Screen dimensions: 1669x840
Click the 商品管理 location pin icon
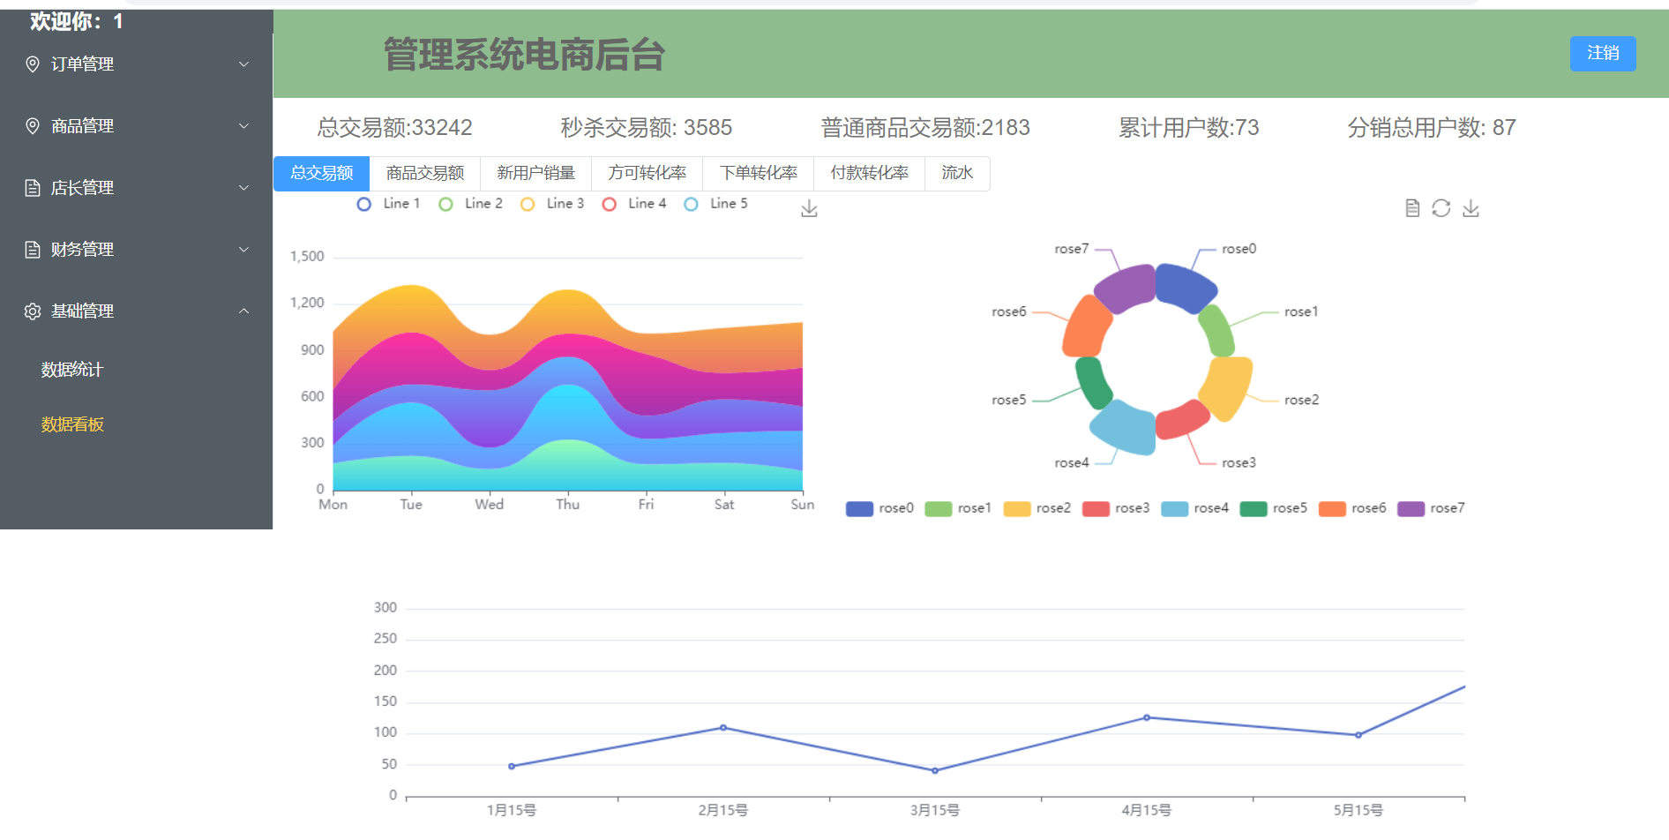33,126
